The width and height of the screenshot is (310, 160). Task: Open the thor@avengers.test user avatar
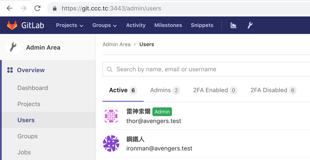pyautogui.click(x=111, y=116)
